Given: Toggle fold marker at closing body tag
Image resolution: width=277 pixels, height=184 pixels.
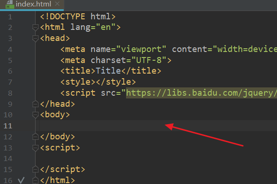Looking at the screenshot, I should (x=36, y=137).
